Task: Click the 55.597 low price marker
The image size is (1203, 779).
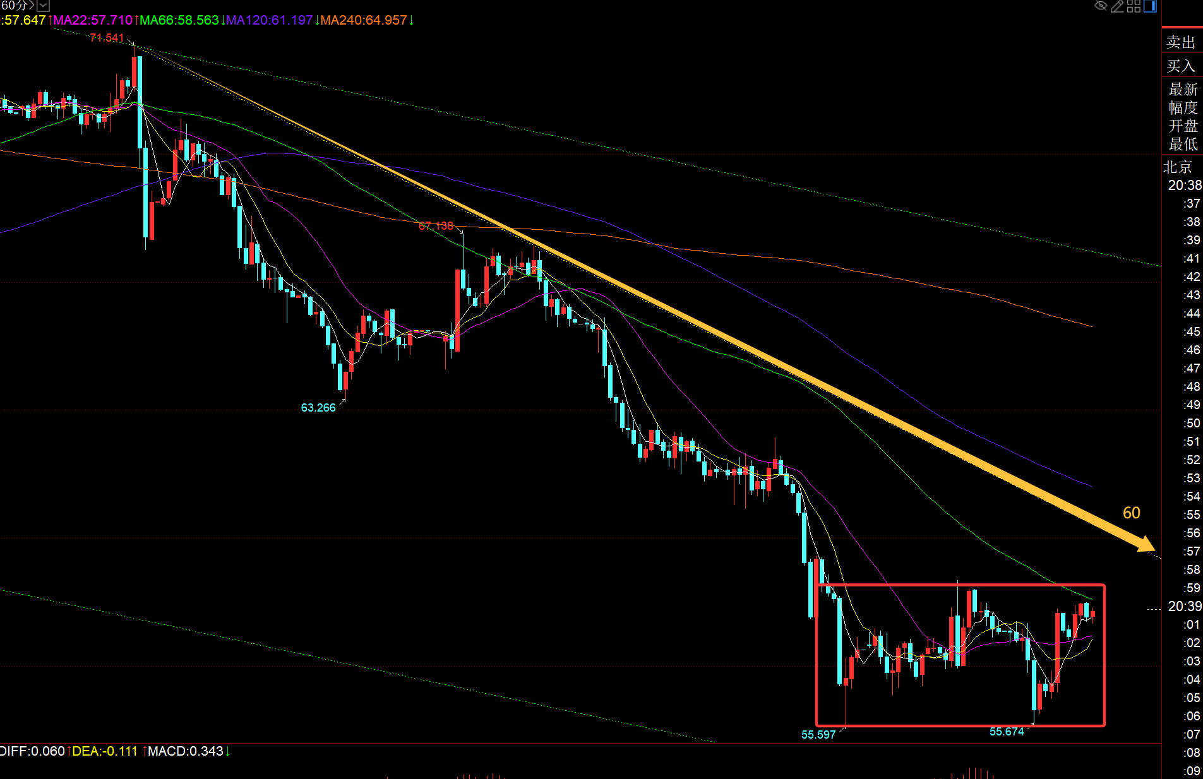Action: click(x=818, y=735)
